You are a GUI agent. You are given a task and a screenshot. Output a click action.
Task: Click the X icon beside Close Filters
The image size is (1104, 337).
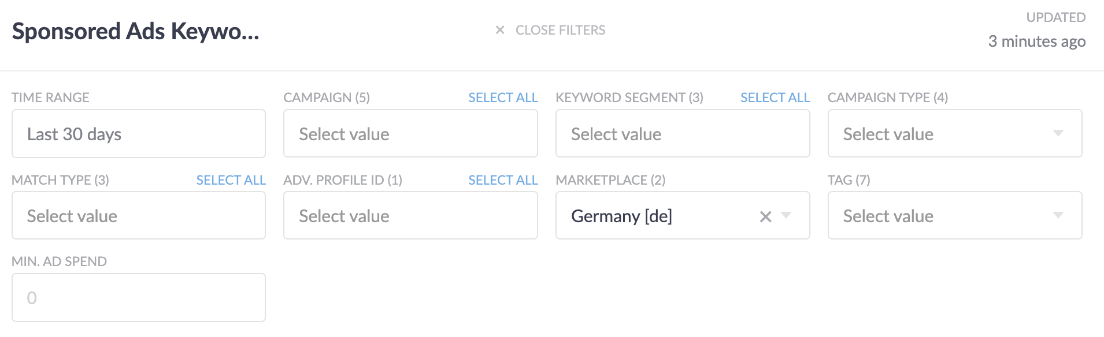point(500,30)
